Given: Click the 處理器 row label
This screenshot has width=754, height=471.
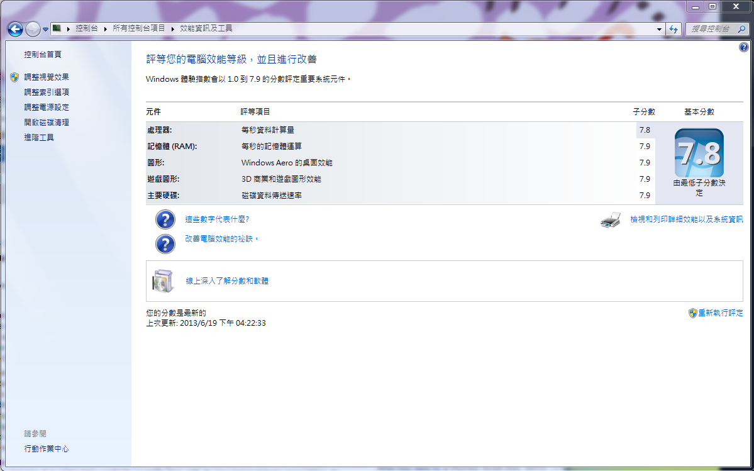Looking at the screenshot, I should [x=160, y=130].
